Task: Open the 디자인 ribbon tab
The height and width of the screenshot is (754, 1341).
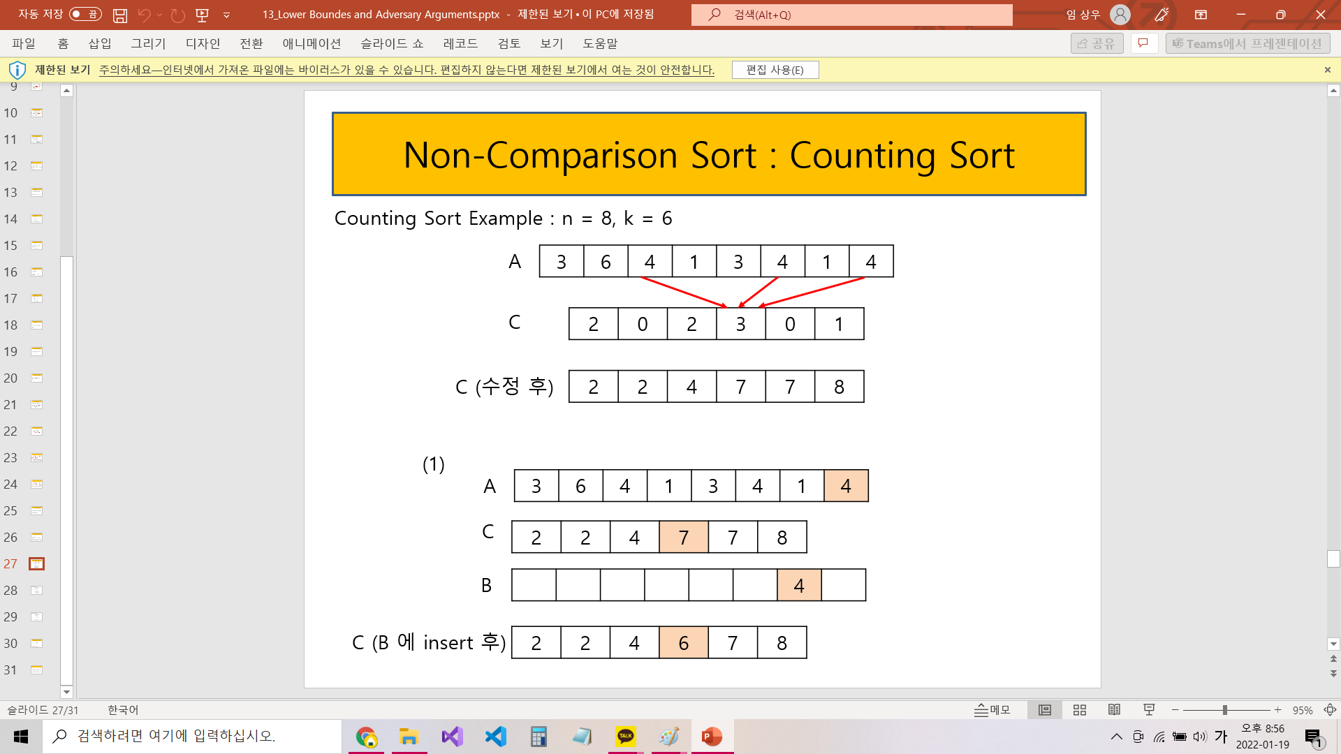Action: click(x=203, y=43)
